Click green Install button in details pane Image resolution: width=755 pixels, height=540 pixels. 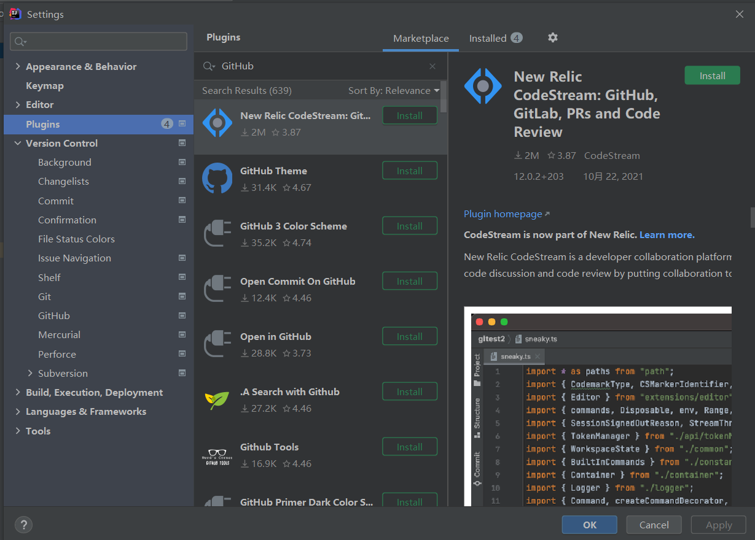[713, 75]
